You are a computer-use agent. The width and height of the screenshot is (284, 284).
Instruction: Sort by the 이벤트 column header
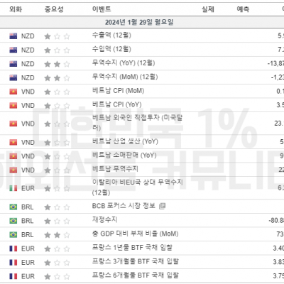102,9
